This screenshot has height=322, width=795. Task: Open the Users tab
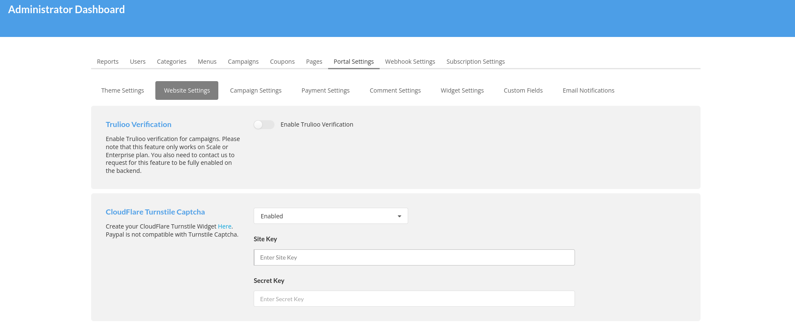(x=137, y=62)
